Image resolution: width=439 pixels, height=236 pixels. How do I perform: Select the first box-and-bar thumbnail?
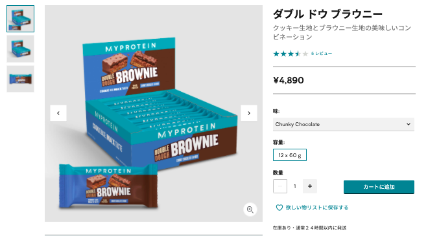coord(21,19)
